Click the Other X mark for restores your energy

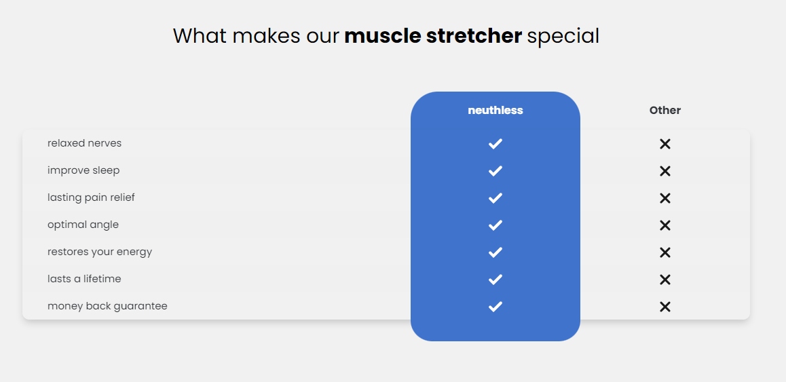(x=665, y=252)
